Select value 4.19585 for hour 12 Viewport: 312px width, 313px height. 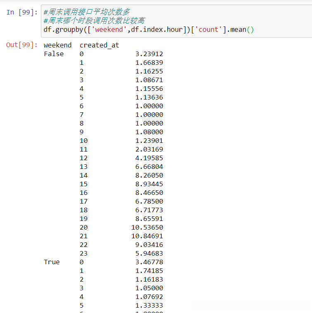(149, 158)
